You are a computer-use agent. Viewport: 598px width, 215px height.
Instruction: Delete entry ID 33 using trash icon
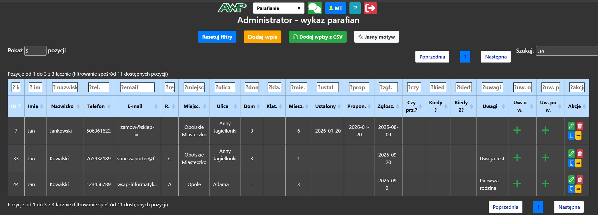pyautogui.click(x=580, y=154)
